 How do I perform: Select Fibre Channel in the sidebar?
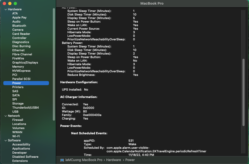[22, 54]
